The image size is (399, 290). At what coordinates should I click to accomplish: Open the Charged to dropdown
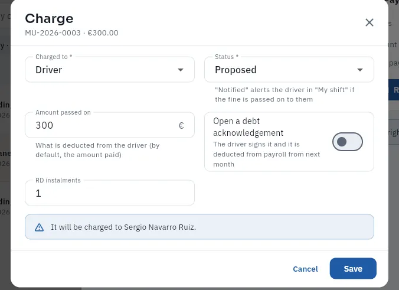[110, 70]
